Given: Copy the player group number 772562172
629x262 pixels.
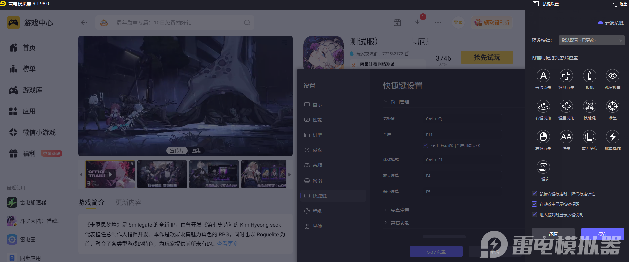Looking at the screenshot, I should point(407,54).
